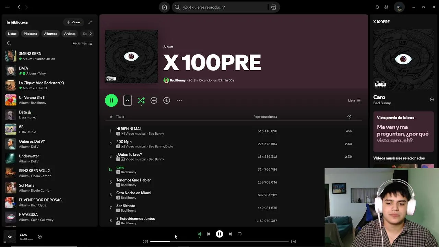Filter library by Listas
The height and width of the screenshot is (247, 439).
[12, 34]
